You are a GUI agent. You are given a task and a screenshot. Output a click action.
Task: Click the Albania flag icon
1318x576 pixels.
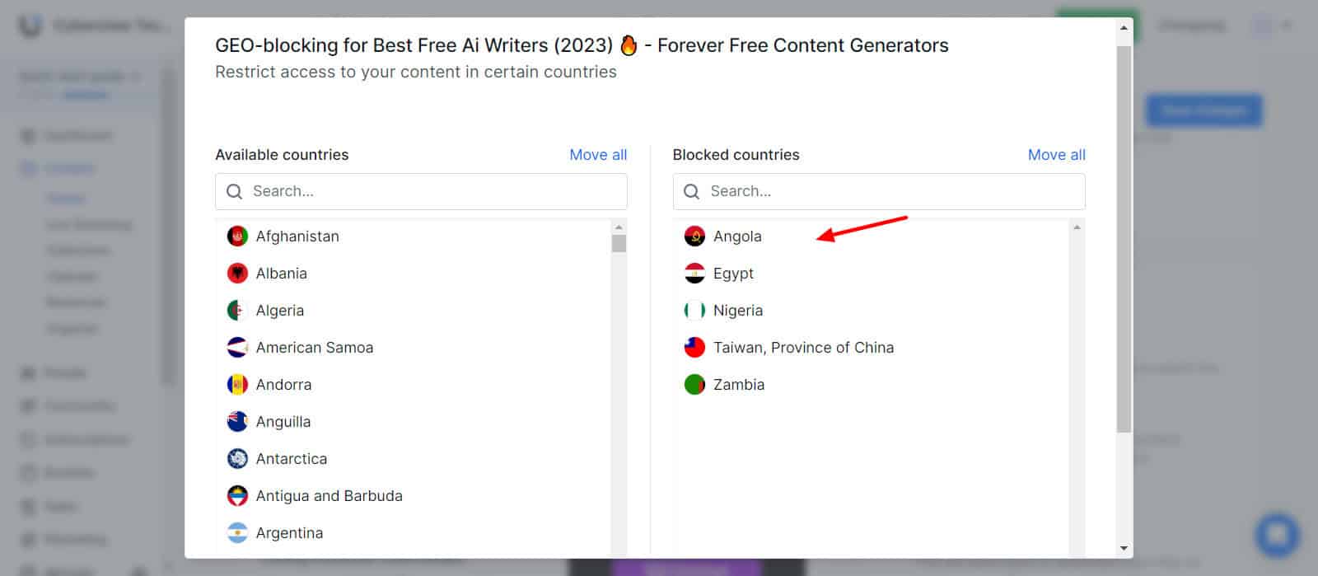[x=237, y=274]
